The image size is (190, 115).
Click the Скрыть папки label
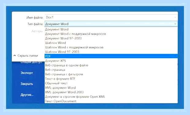(x=28, y=55)
